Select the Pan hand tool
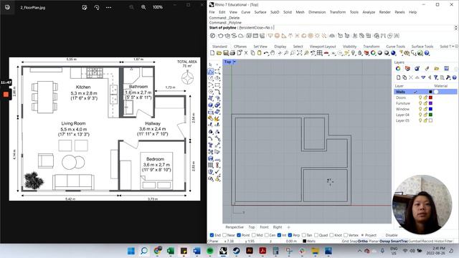Image resolution: width=459 pixels, height=258 pixels. (273, 53)
